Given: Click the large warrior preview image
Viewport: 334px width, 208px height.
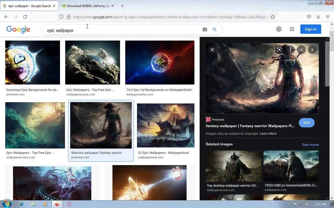Looking at the screenshot, I should [262, 79].
